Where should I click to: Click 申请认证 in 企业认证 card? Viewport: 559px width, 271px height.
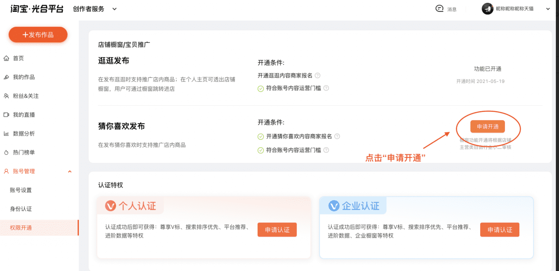coord(500,230)
